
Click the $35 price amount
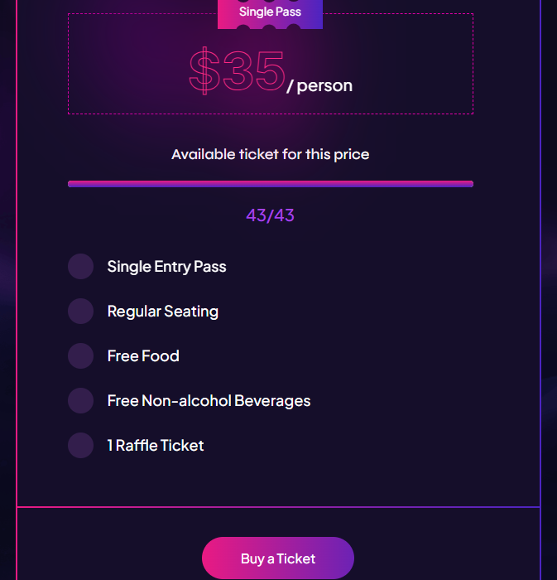pyautogui.click(x=238, y=71)
